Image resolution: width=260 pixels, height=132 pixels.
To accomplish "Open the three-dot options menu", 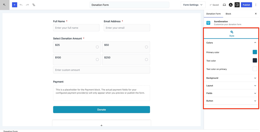I will coord(256,5).
